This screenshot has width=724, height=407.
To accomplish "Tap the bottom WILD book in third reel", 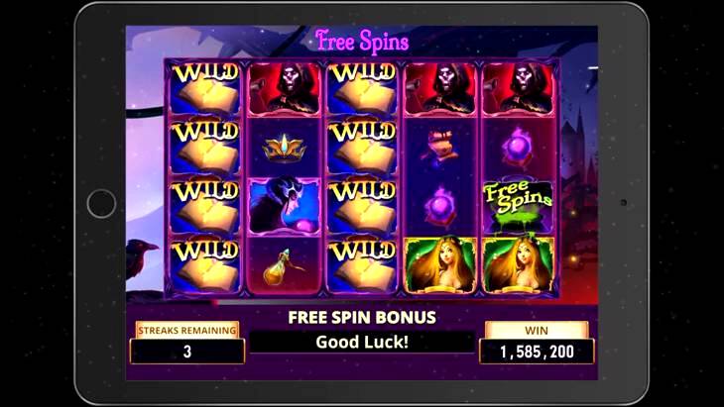I will pos(362,266).
